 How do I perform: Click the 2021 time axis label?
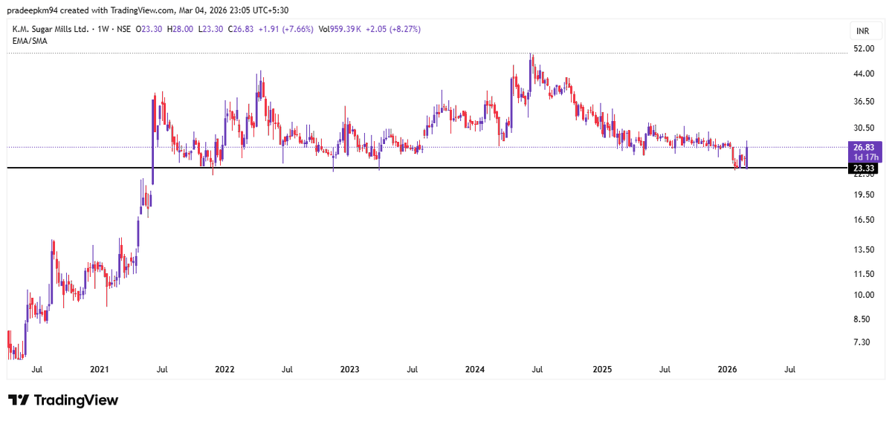tap(100, 369)
